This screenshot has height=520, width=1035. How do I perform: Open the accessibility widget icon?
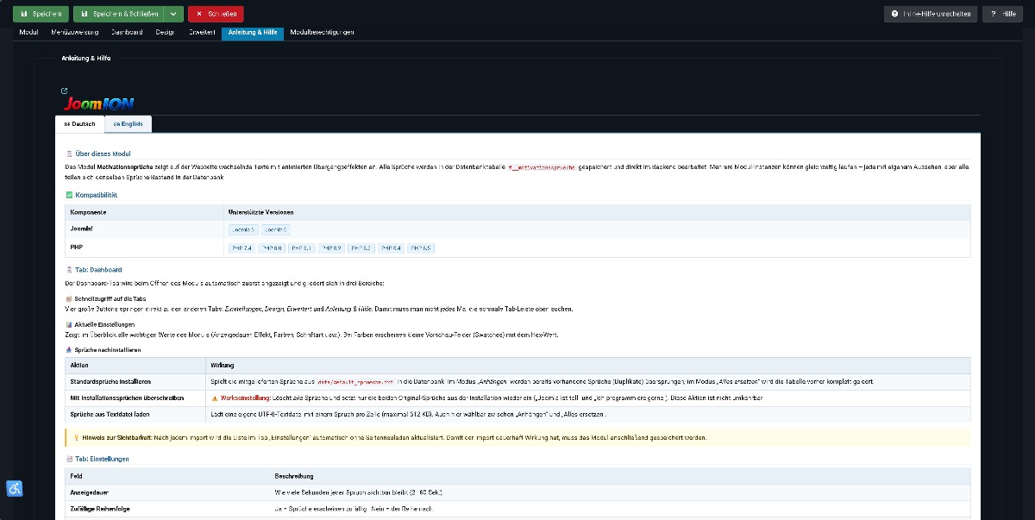coord(15,489)
